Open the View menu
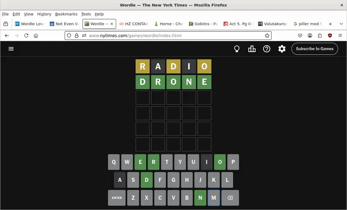 (29, 14)
